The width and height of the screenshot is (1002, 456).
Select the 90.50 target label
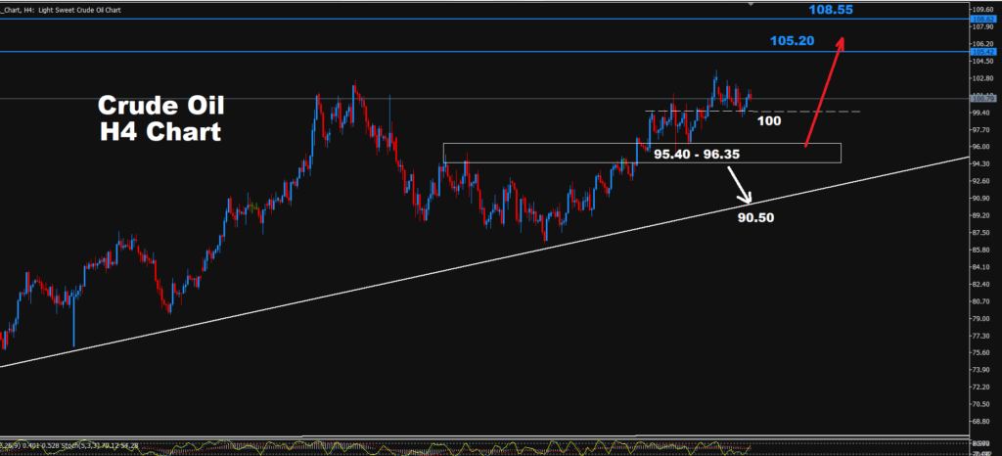(x=756, y=218)
